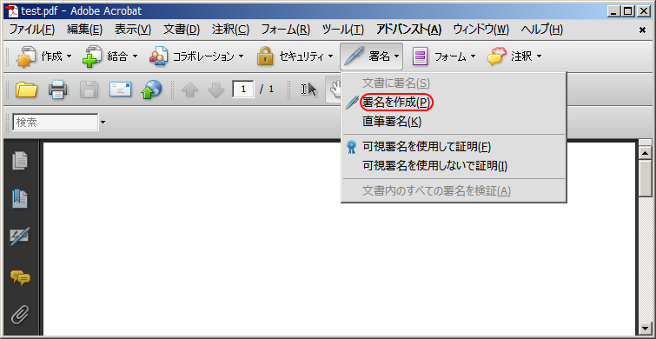Close the Adobe Acrobat window

click(x=643, y=11)
